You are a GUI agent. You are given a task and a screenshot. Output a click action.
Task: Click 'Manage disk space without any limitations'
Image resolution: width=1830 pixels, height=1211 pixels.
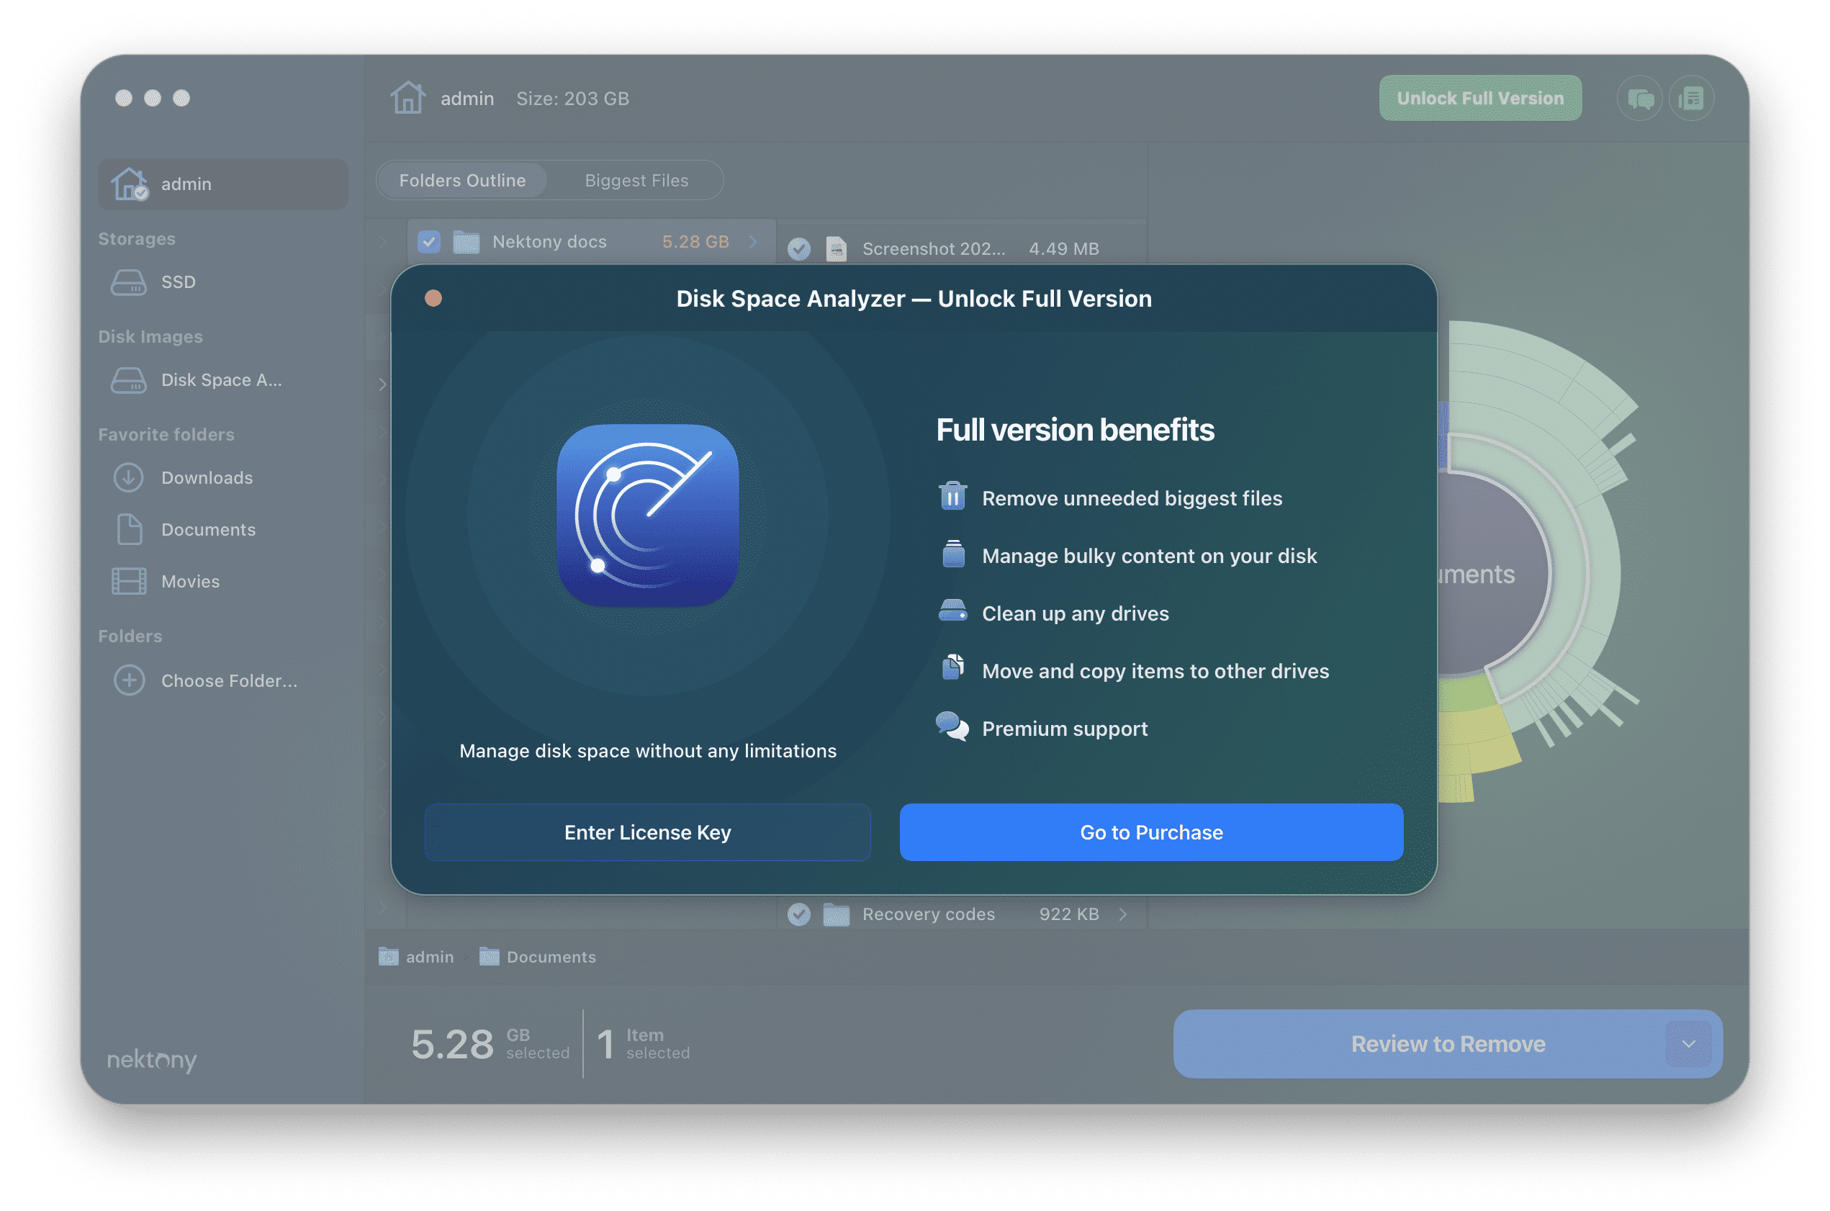point(647,751)
